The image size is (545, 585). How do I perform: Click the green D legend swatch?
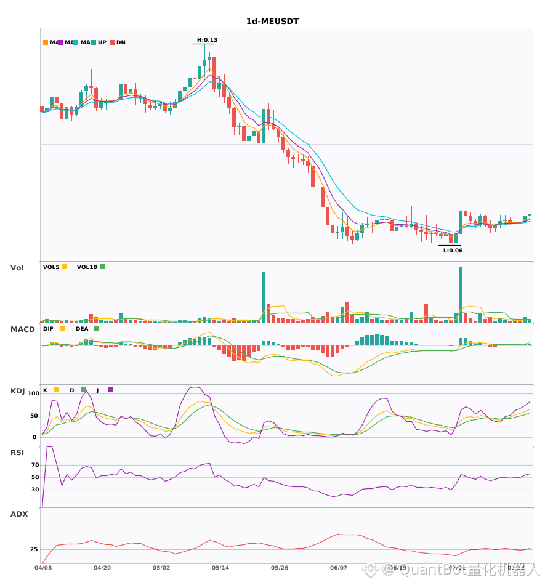pyautogui.click(x=83, y=390)
